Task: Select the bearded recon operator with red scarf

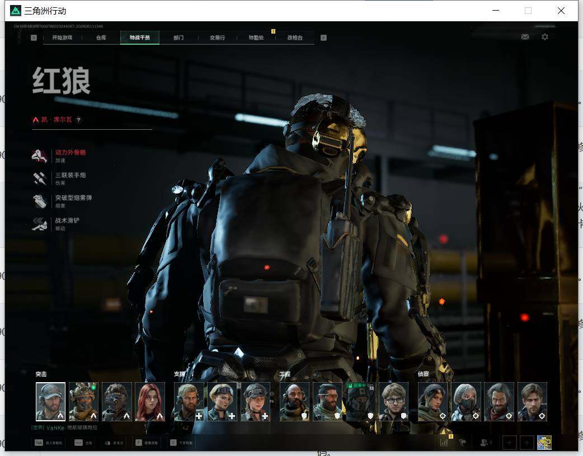Action: [x=499, y=402]
